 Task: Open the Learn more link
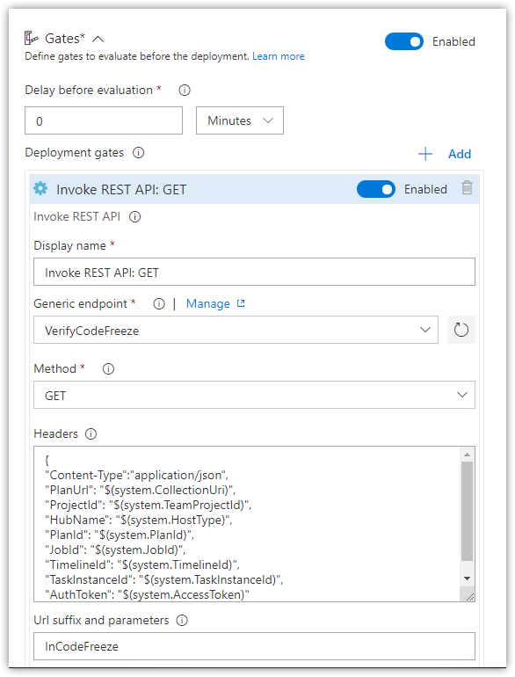click(279, 56)
